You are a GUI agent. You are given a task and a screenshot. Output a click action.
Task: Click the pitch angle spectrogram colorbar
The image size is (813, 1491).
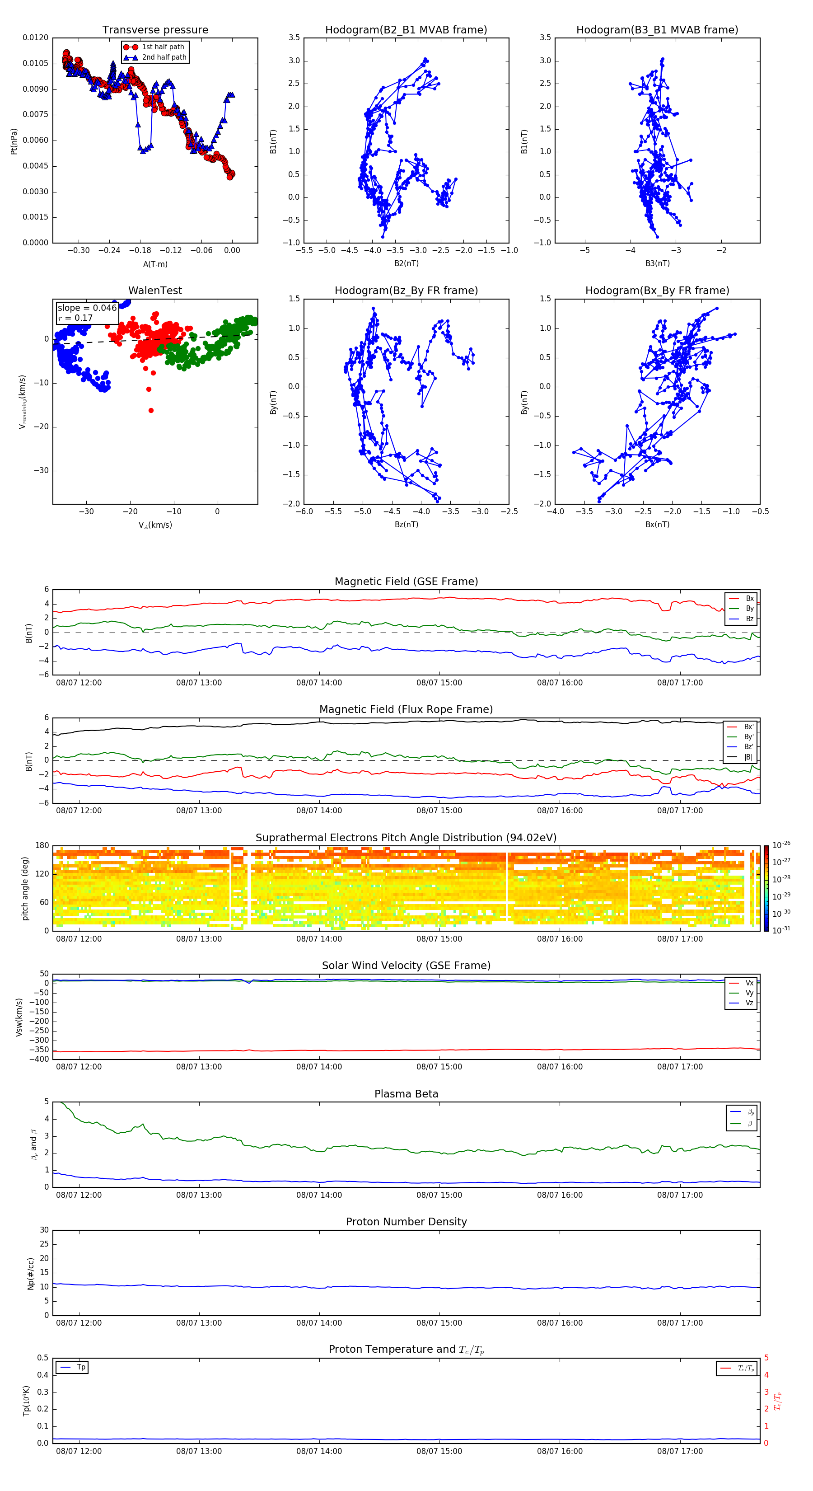coord(766,888)
